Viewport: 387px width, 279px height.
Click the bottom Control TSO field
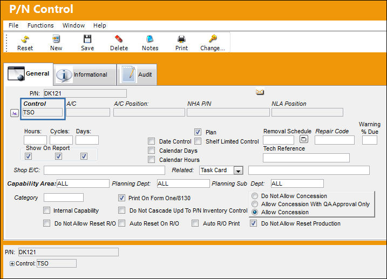[57, 263]
